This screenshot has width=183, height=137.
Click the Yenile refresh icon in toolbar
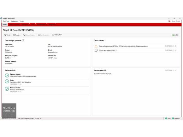(x=5, y=35)
